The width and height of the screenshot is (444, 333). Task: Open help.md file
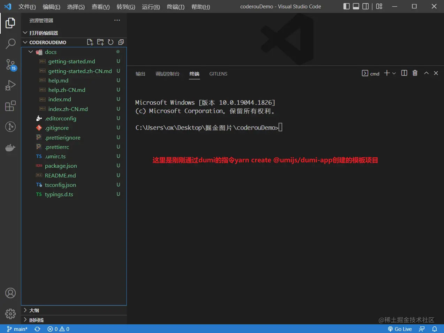(74, 80)
